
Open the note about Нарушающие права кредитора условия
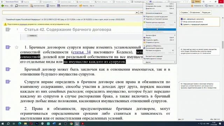pyautogui.click(x=199, y=86)
